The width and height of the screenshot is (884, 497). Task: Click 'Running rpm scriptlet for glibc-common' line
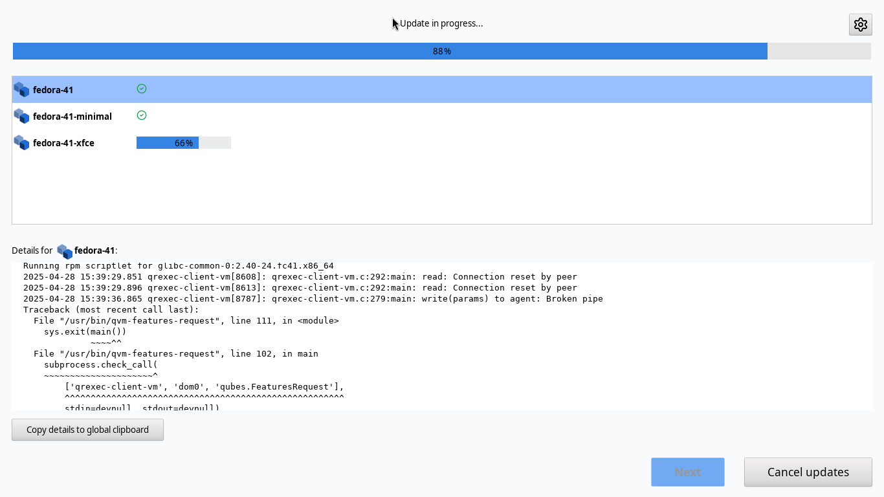179,266
